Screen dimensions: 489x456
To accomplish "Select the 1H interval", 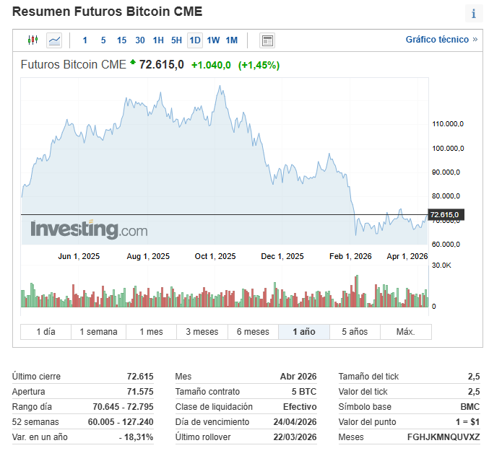I will pos(158,40).
